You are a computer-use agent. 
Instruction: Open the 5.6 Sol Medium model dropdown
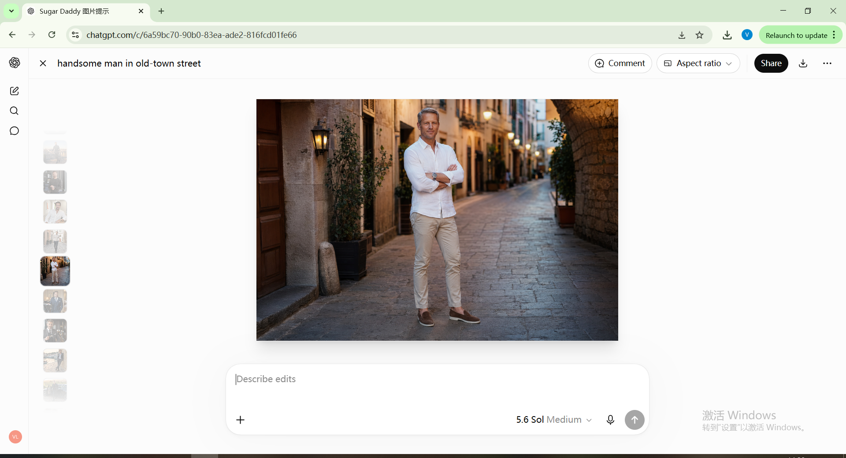554,420
